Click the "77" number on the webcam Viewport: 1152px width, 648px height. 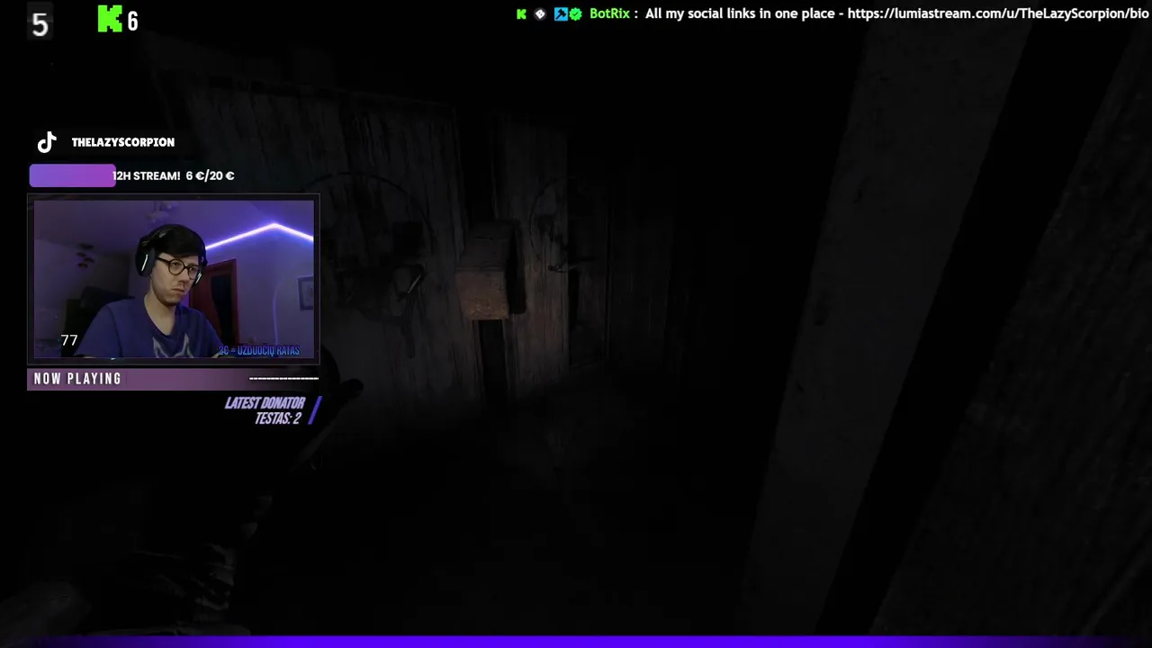coord(69,340)
